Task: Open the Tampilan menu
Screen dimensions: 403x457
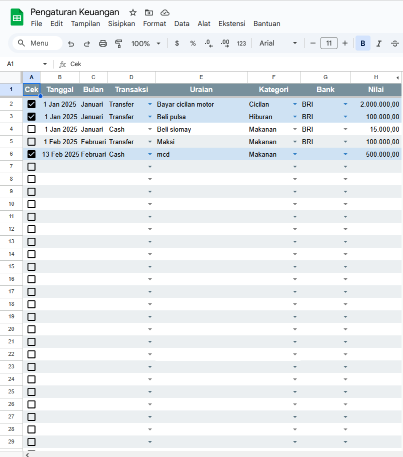Action: click(x=85, y=24)
